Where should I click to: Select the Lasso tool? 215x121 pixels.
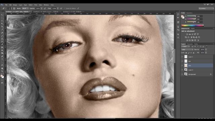tap(2, 21)
